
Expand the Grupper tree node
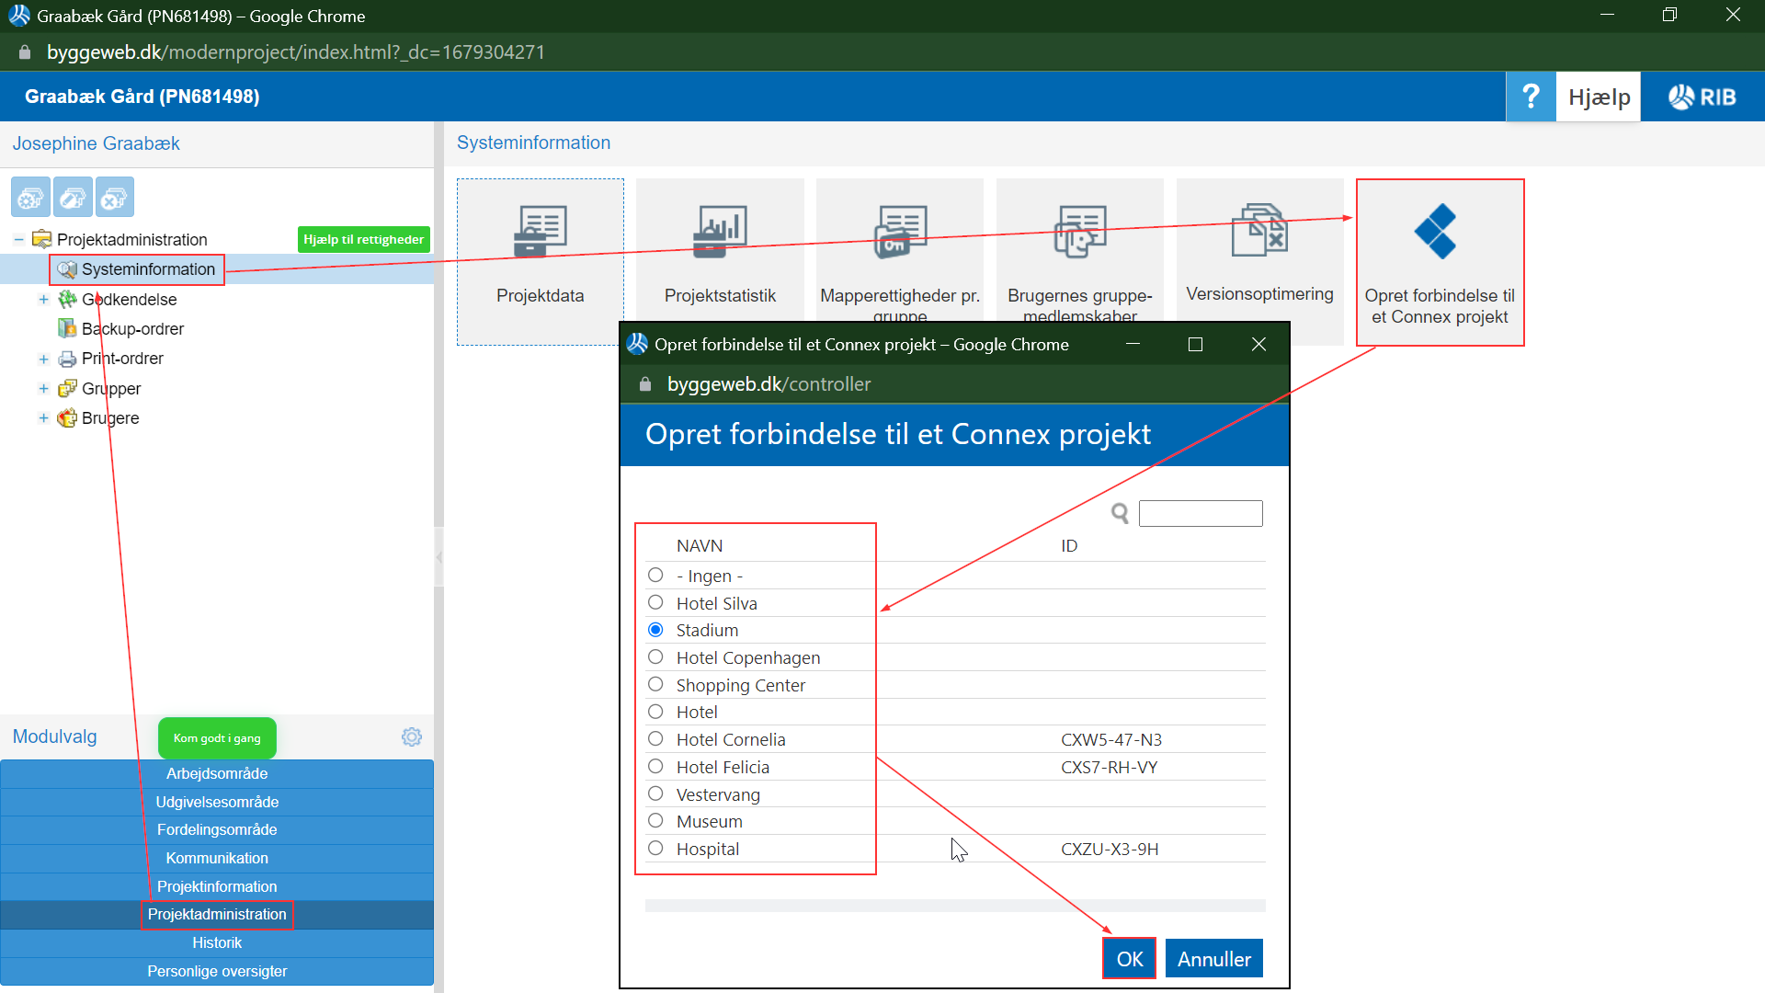tap(43, 389)
